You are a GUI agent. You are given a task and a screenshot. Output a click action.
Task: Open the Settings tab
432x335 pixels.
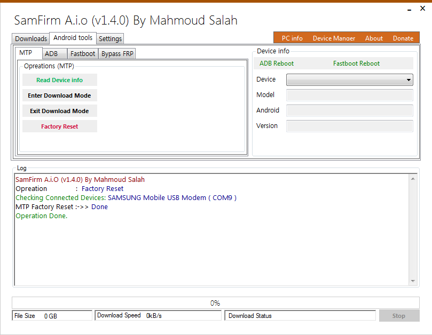click(110, 38)
